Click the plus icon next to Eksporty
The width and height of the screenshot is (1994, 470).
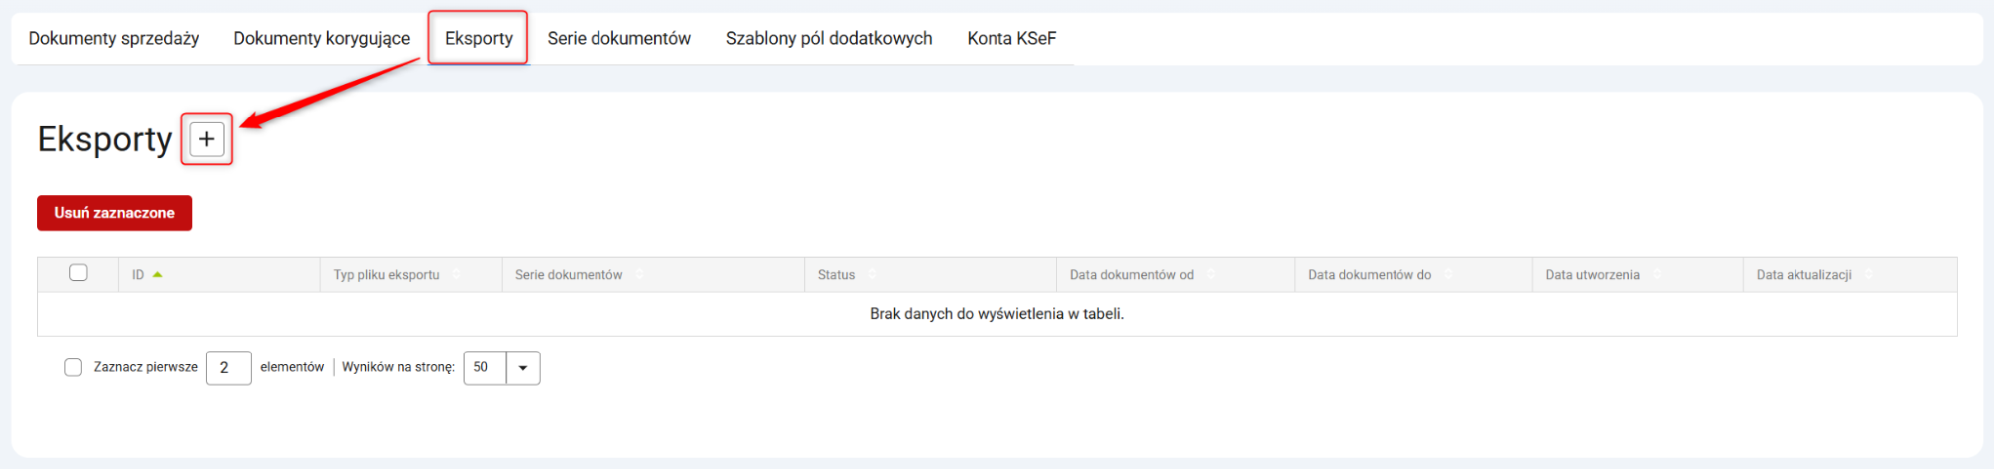pos(206,139)
